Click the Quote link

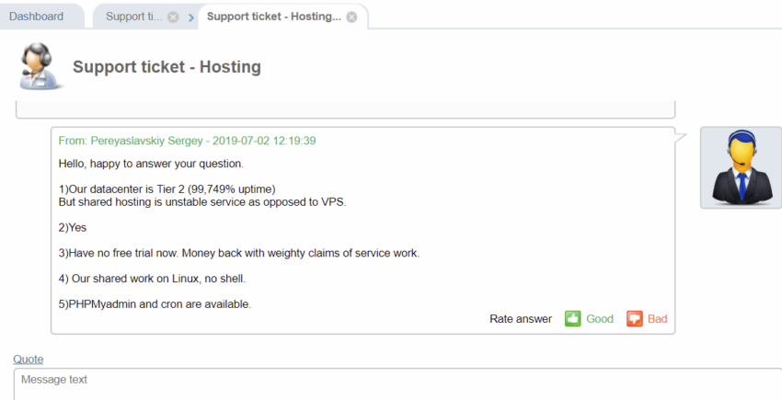[x=28, y=360]
